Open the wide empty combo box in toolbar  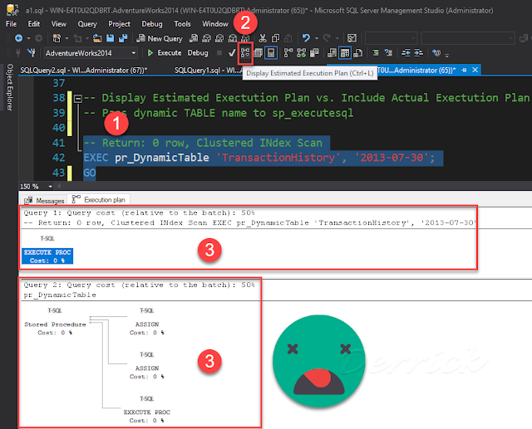(468, 38)
